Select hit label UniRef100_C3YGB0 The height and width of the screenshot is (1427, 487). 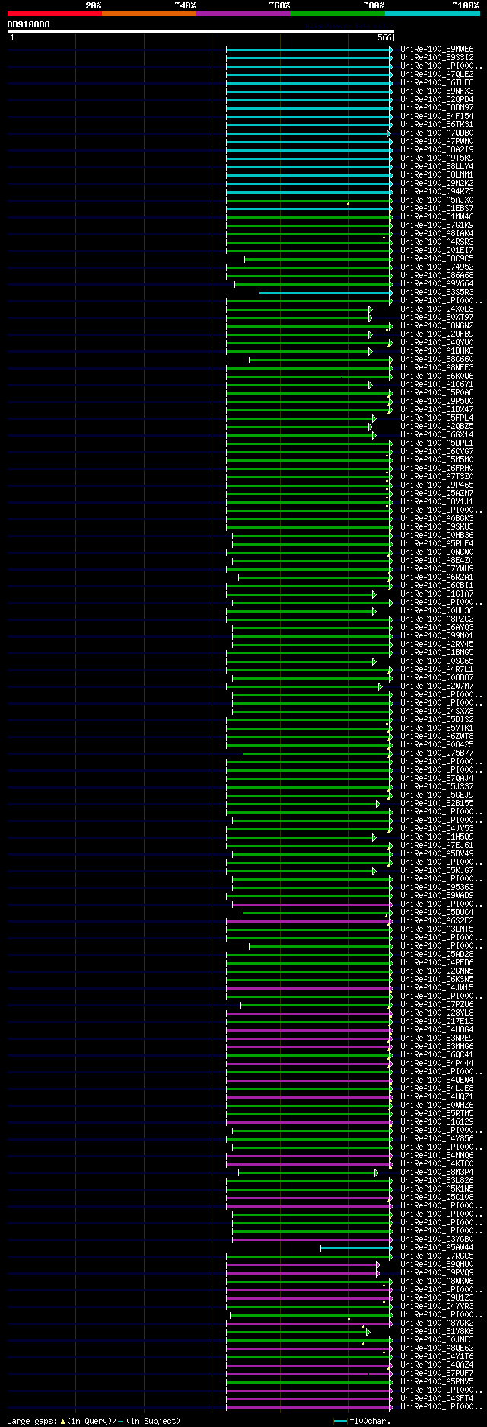[437, 1239]
